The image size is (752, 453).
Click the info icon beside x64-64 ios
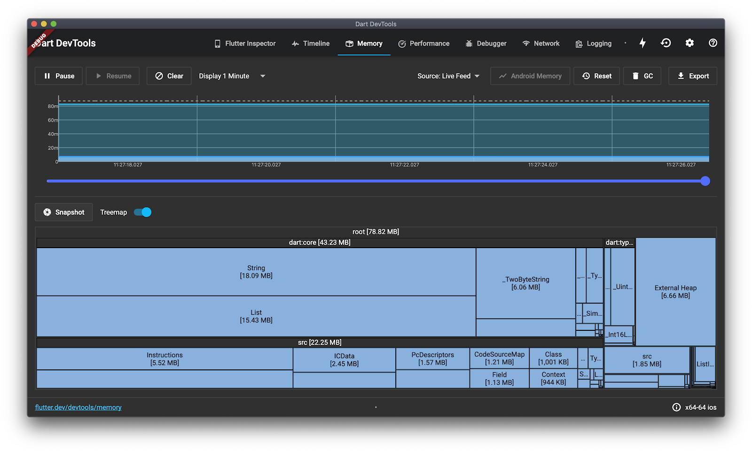pos(676,407)
